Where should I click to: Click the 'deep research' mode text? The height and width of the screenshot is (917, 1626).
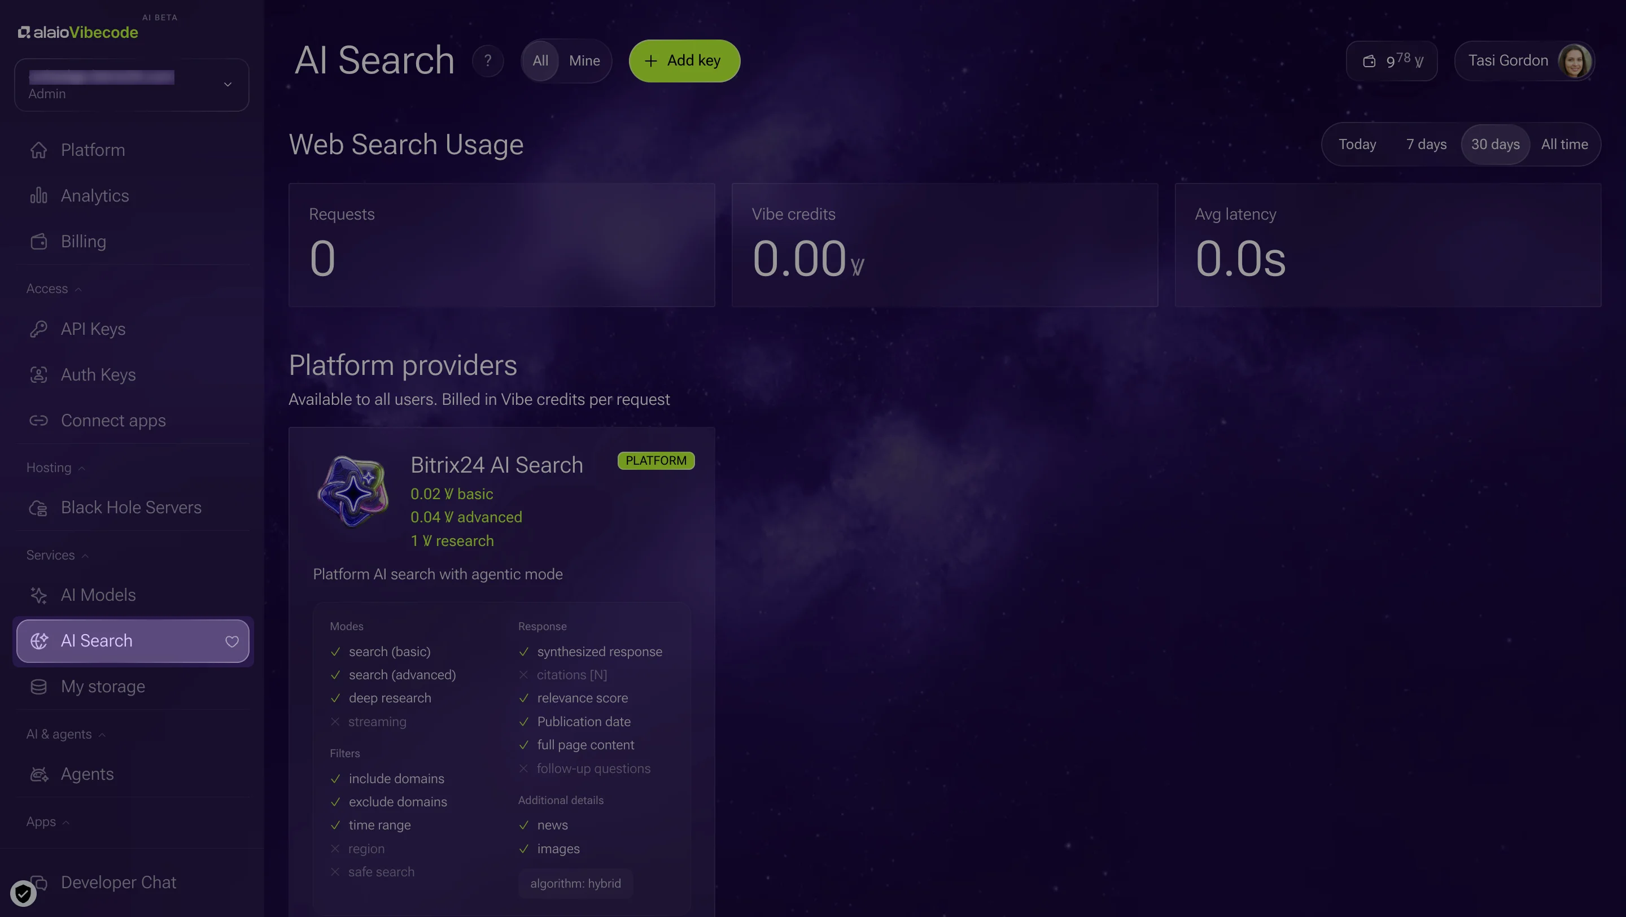(390, 698)
